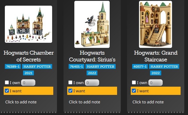Open Harry Potter theme tag under Chamber of Secrets
Screen dimensions: 188x115
point(37,67)
